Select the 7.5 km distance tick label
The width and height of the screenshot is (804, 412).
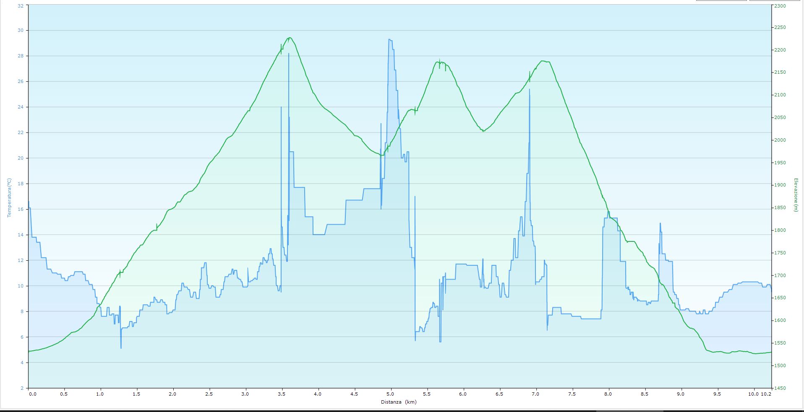click(572, 394)
